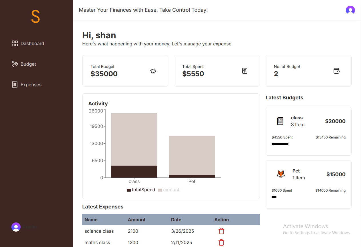
Task: Delete the science class expense
Action: 221,231
